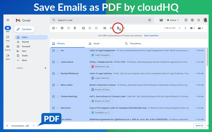Click the inbox vertical scrollbar
This screenshot has height=132, width=212.
207,57
